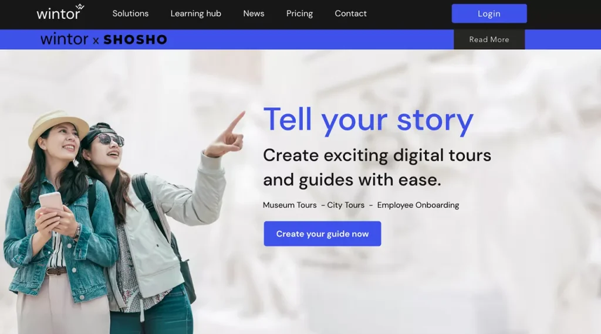Click the wintor logo in header

point(60,13)
